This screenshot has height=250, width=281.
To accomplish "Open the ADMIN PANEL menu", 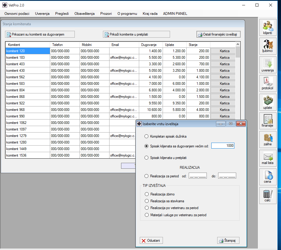I will [x=175, y=14].
